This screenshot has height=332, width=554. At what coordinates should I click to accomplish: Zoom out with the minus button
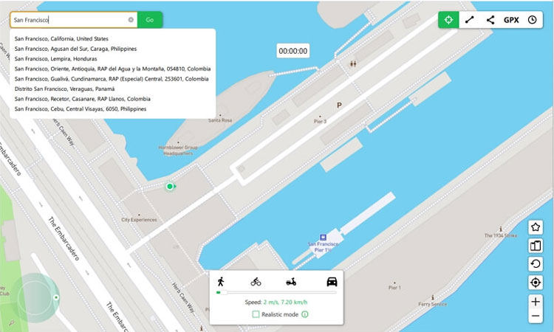pos(536,316)
